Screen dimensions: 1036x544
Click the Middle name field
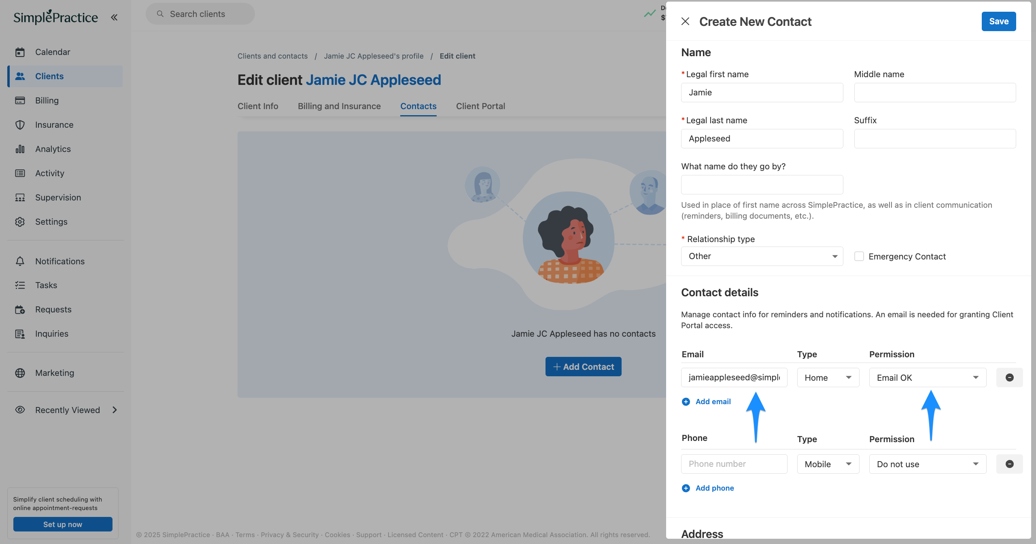[935, 93]
